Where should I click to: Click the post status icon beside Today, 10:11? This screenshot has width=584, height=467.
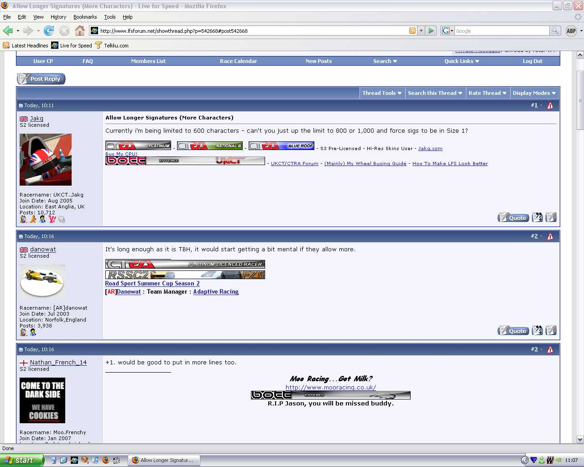point(21,106)
